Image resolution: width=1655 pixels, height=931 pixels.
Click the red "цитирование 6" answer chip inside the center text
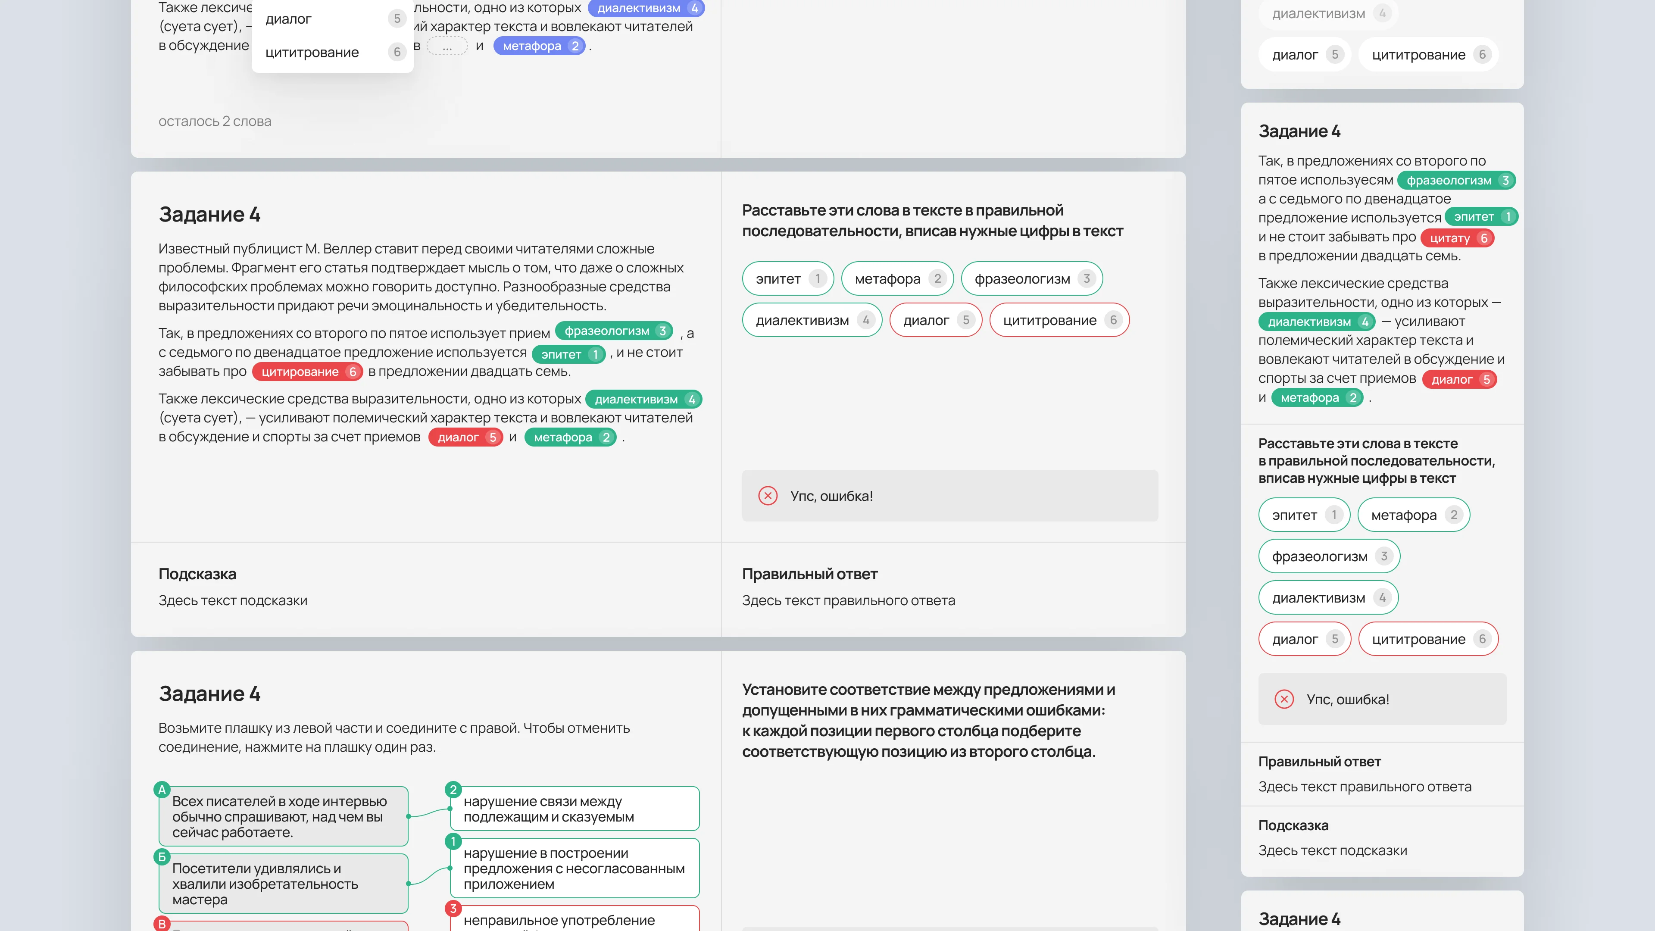tap(307, 372)
